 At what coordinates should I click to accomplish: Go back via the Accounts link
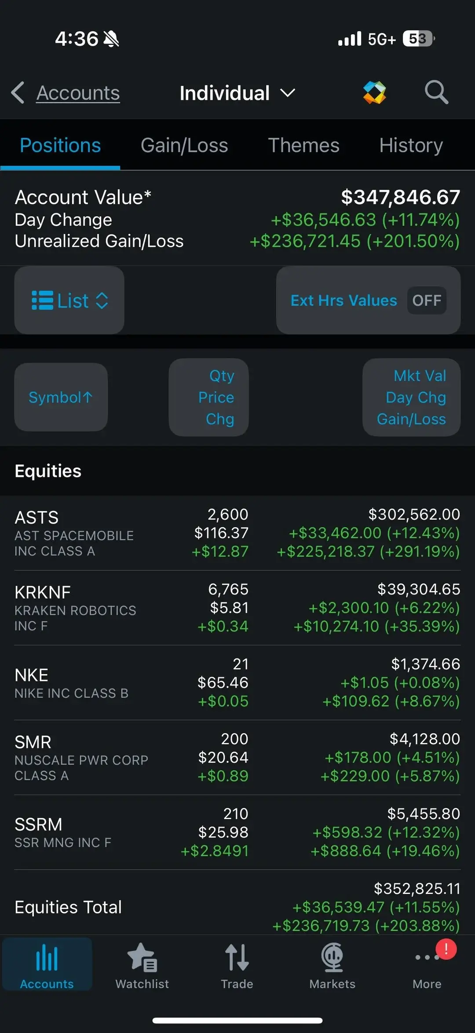[x=78, y=93]
